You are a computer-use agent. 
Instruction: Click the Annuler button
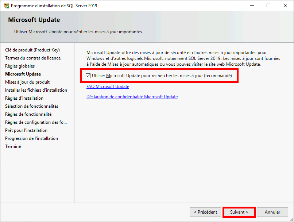point(272,212)
